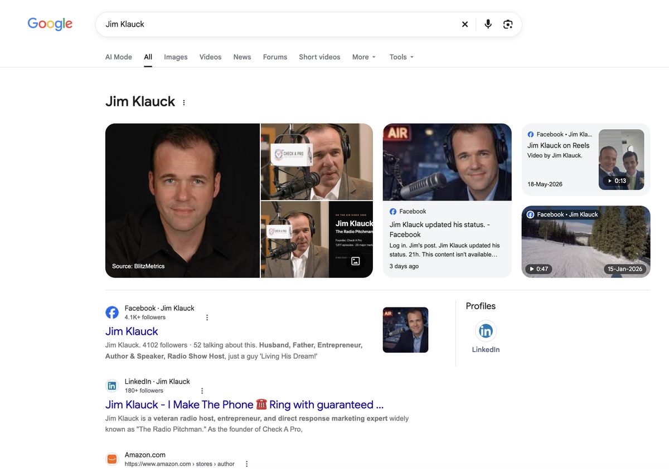This screenshot has height=469, width=669.
Task: Click the image gallery icon on collage
Action: (355, 261)
